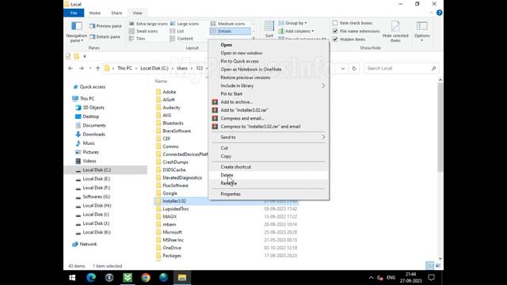Choose Add to archive...

pyautogui.click(x=269, y=102)
